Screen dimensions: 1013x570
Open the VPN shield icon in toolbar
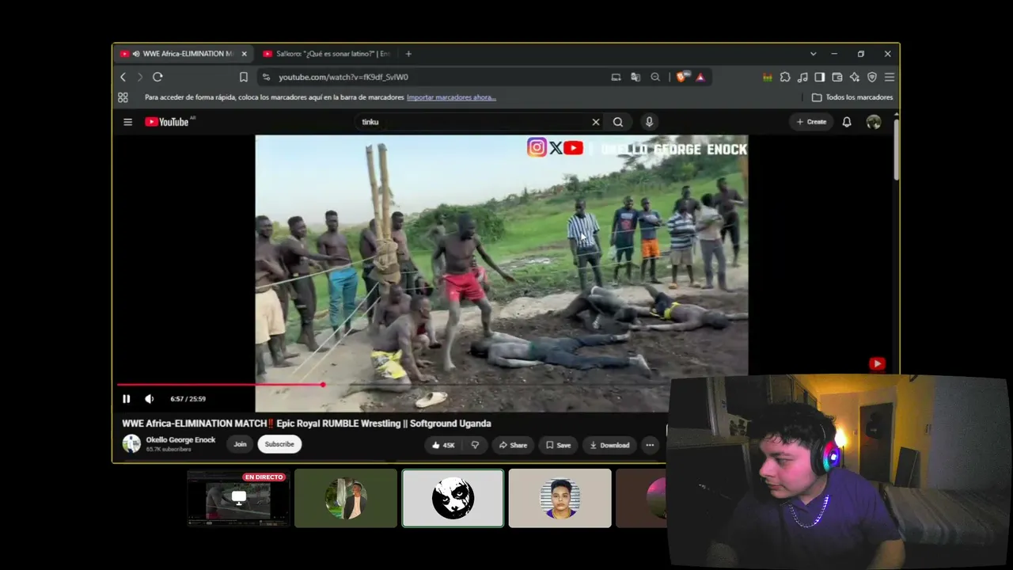pos(872,77)
